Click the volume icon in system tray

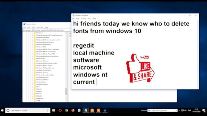tap(185, 110)
